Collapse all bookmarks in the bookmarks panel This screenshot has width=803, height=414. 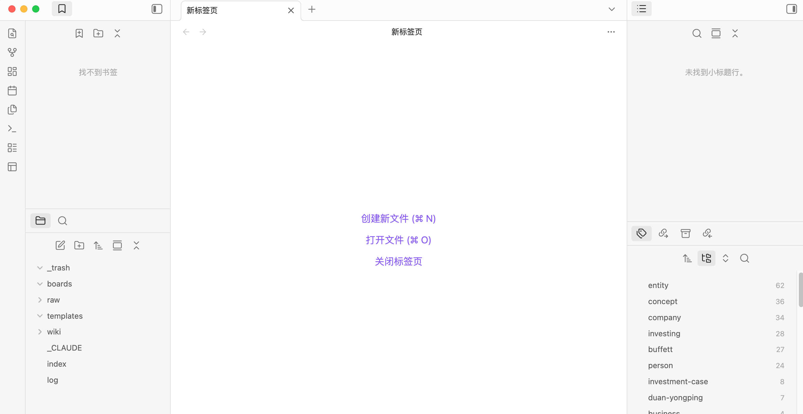click(117, 33)
